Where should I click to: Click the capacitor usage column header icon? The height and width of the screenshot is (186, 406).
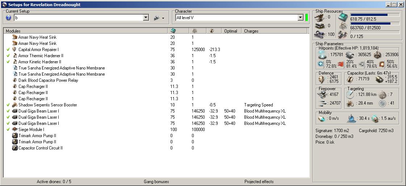[212, 31]
